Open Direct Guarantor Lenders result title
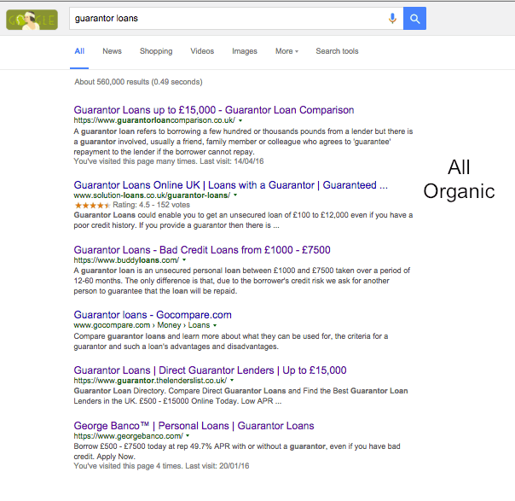This screenshot has width=515, height=501. pyautogui.click(x=210, y=370)
